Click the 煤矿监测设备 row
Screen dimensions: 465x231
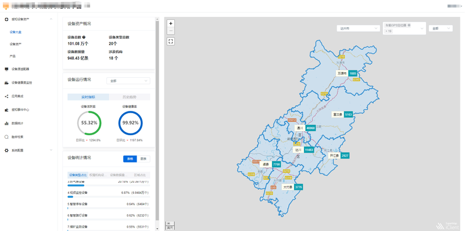pos(109,227)
